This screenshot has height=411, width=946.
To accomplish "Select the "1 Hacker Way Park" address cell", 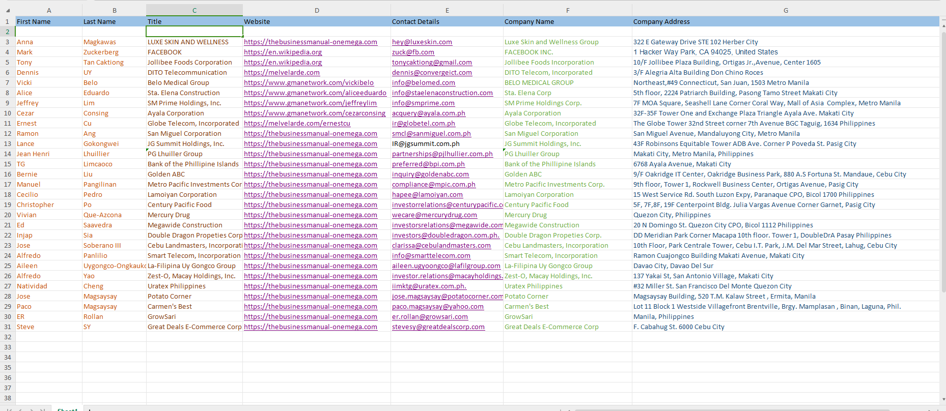I will click(x=786, y=52).
